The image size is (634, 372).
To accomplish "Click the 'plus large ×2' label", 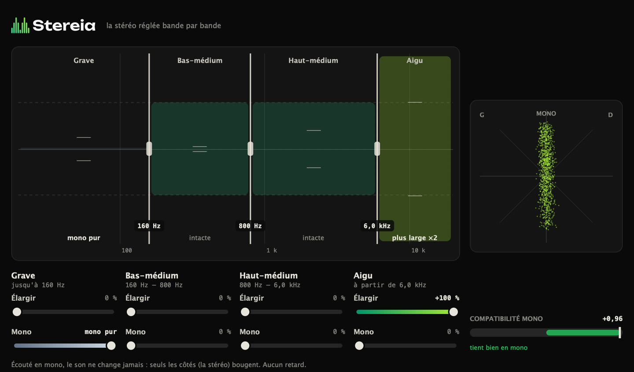I will pos(415,237).
